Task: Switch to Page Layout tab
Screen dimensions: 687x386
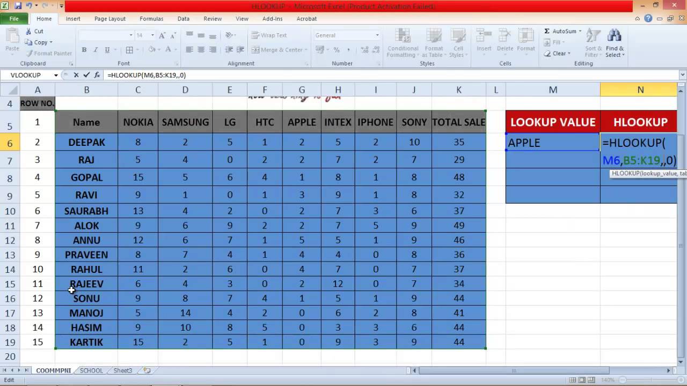Action: click(110, 19)
